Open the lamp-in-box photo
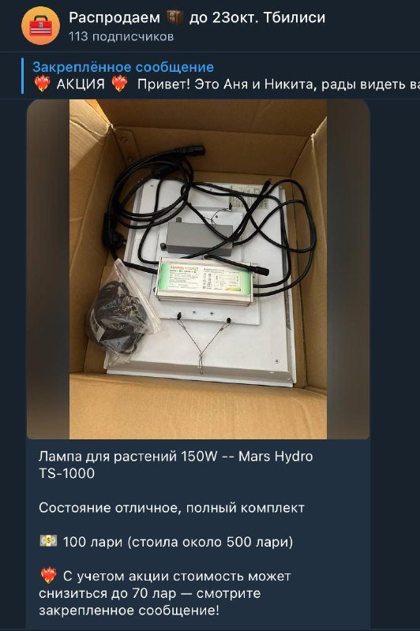This screenshot has height=631, width=420. click(198, 269)
